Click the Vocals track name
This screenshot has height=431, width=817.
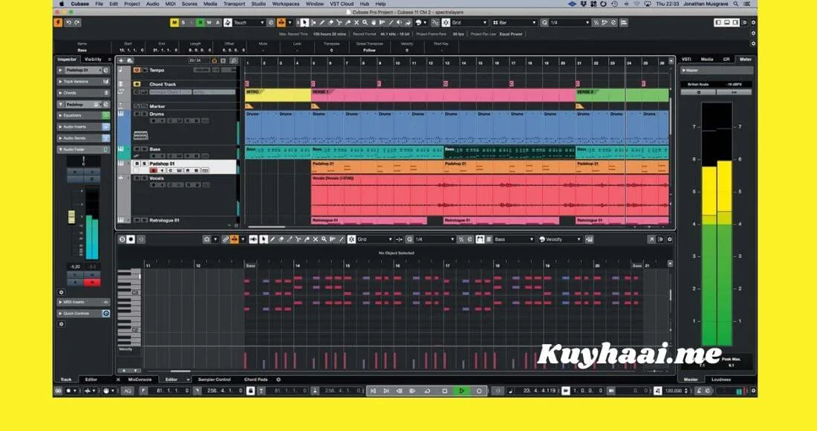[x=157, y=178]
